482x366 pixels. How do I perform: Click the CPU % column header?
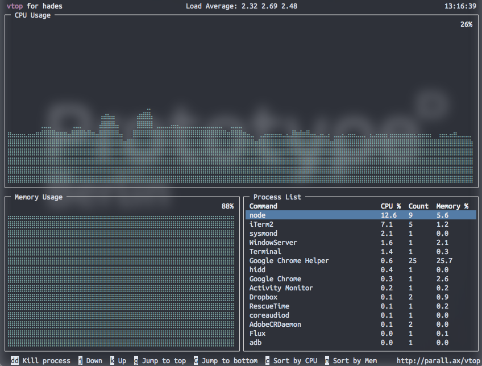390,206
